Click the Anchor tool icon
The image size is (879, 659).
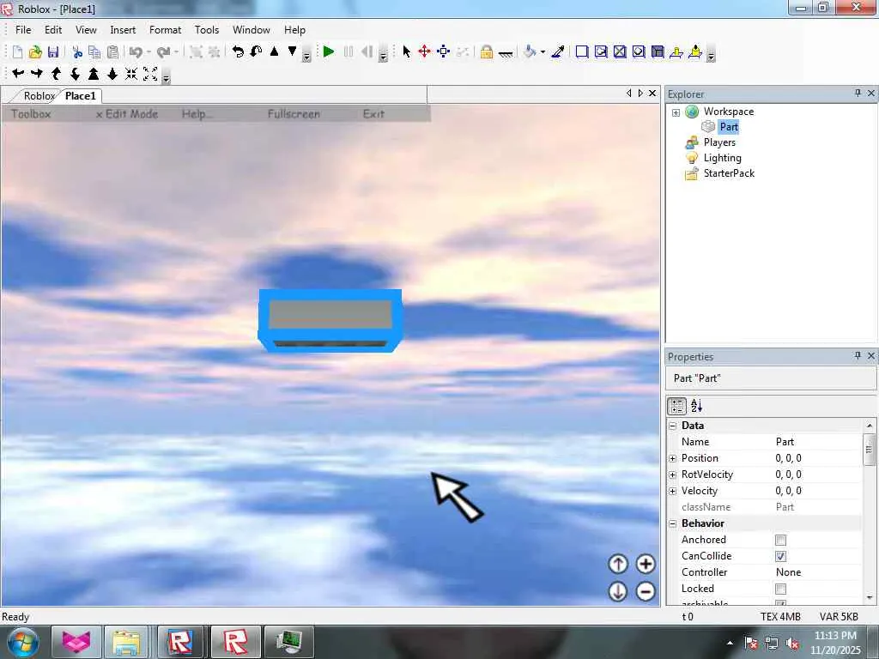(x=506, y=53)
